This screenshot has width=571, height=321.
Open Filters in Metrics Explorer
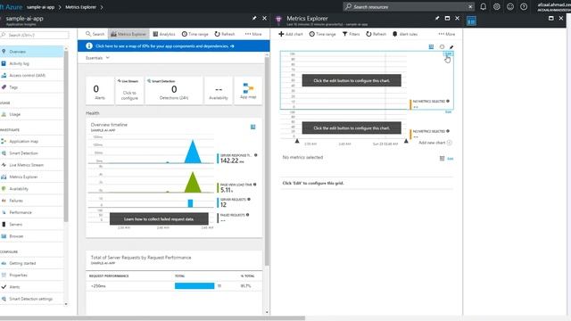(x=351, y=34)
